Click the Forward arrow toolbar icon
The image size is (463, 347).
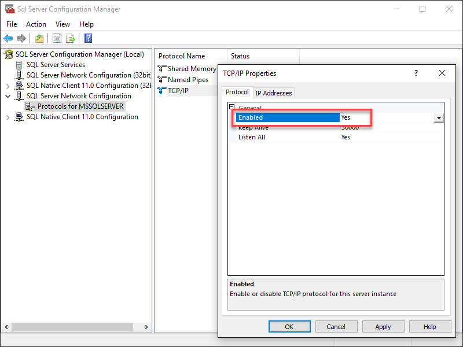(x=21, y=38)
